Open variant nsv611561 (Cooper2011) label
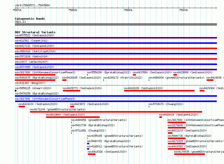The width and height of the screenshot is (224, 164). click(32, 41)
